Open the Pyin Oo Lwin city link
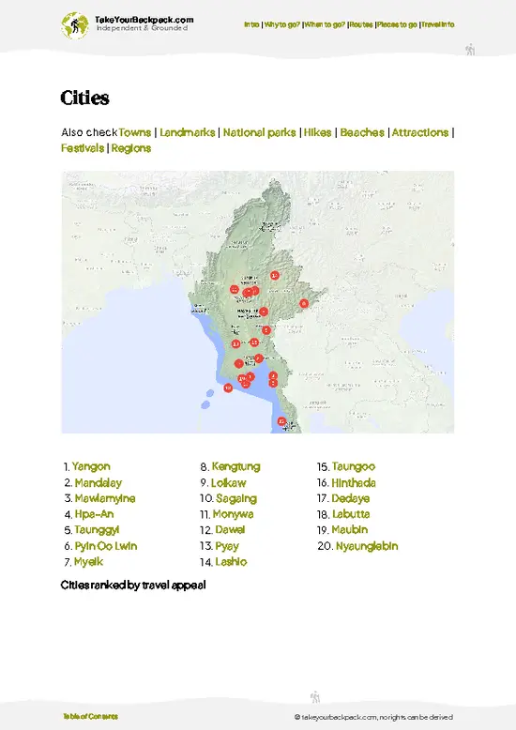This screenshot has height=730, width=516. pyautogui.click(x=106, y=546)
